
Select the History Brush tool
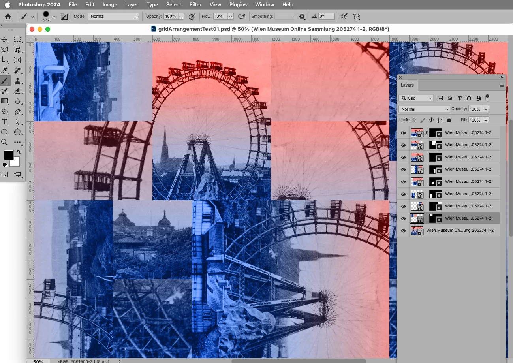[x=5, y=91]
